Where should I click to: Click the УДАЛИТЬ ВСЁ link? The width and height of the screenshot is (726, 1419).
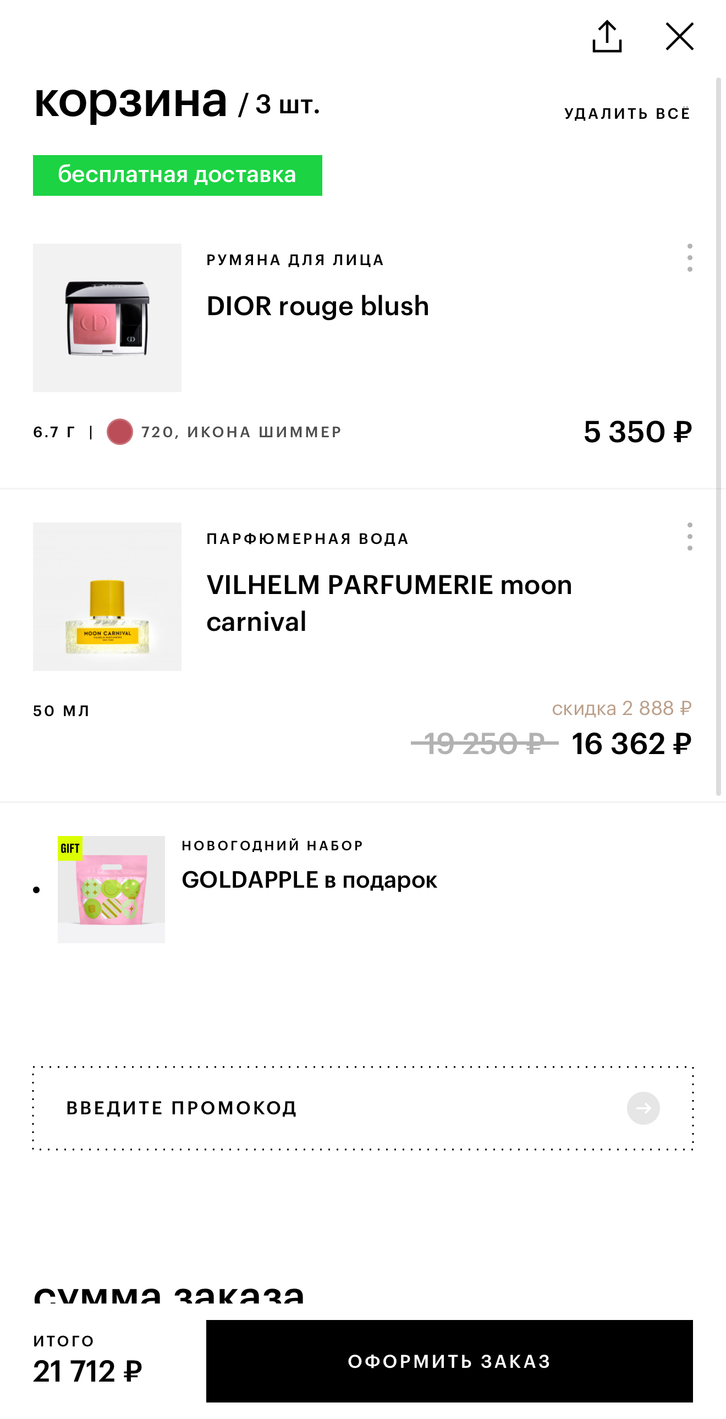click(x=627, y=114)
